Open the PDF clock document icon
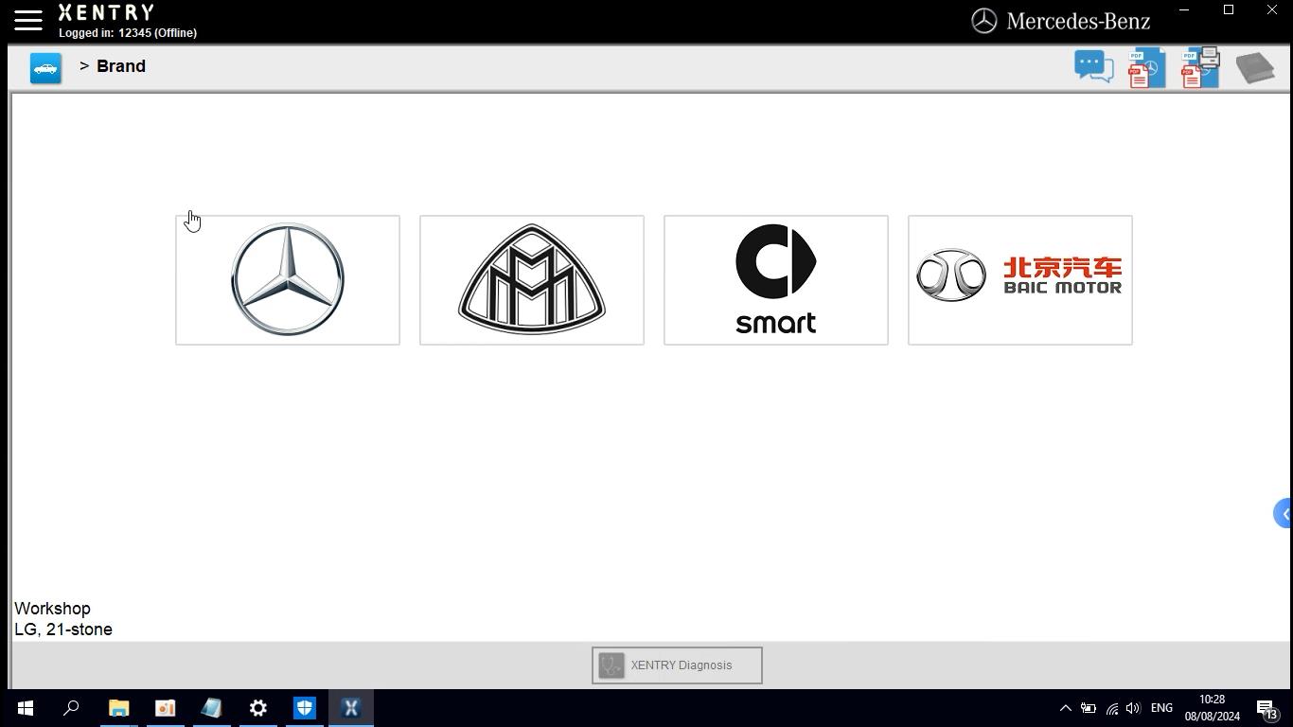1293x727 pixels. click(1146, 68)
